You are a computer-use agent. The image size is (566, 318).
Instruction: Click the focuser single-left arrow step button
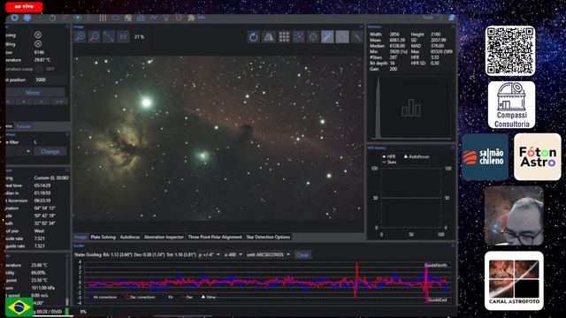click(x=24, y=102)
